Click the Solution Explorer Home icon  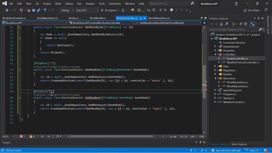click(x=221, y=24)
